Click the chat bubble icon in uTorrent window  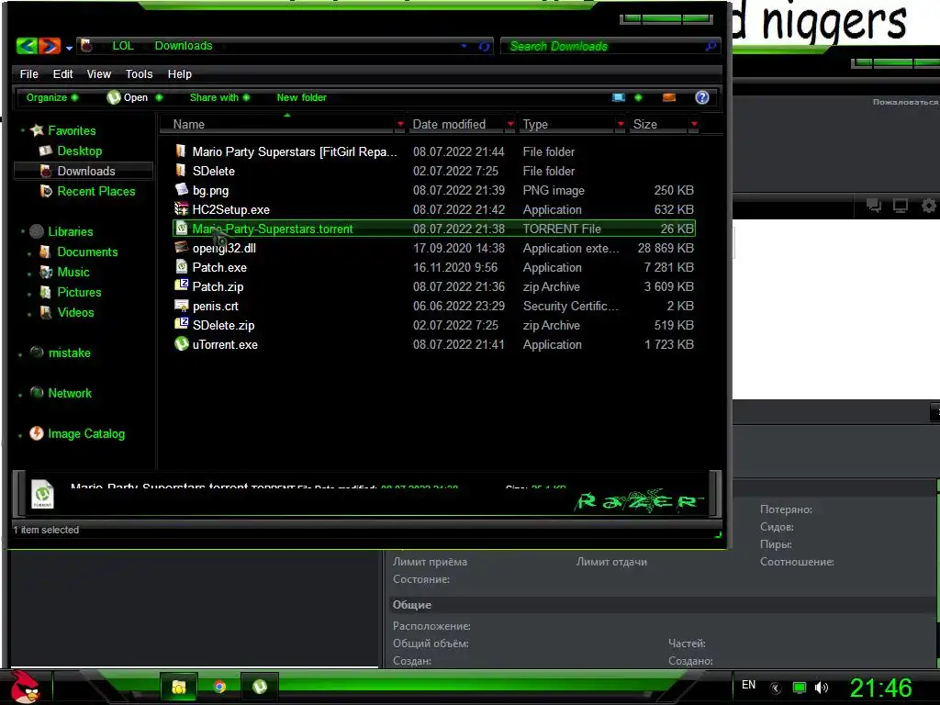coord(874,207)
